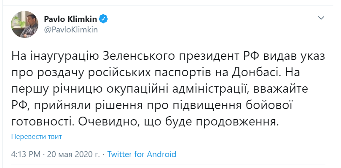
Task: Open Pavlo Klimkin's round profile avatar
Action: 24,24
